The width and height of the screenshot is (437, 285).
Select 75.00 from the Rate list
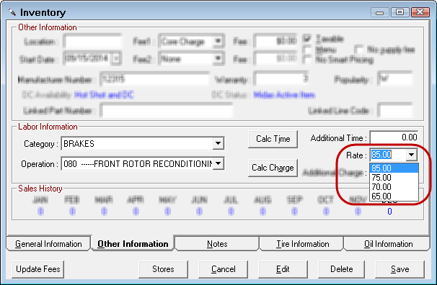click(x=394, y=177)
